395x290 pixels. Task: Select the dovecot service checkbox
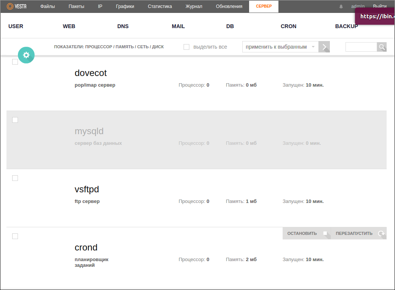(15, 62)
